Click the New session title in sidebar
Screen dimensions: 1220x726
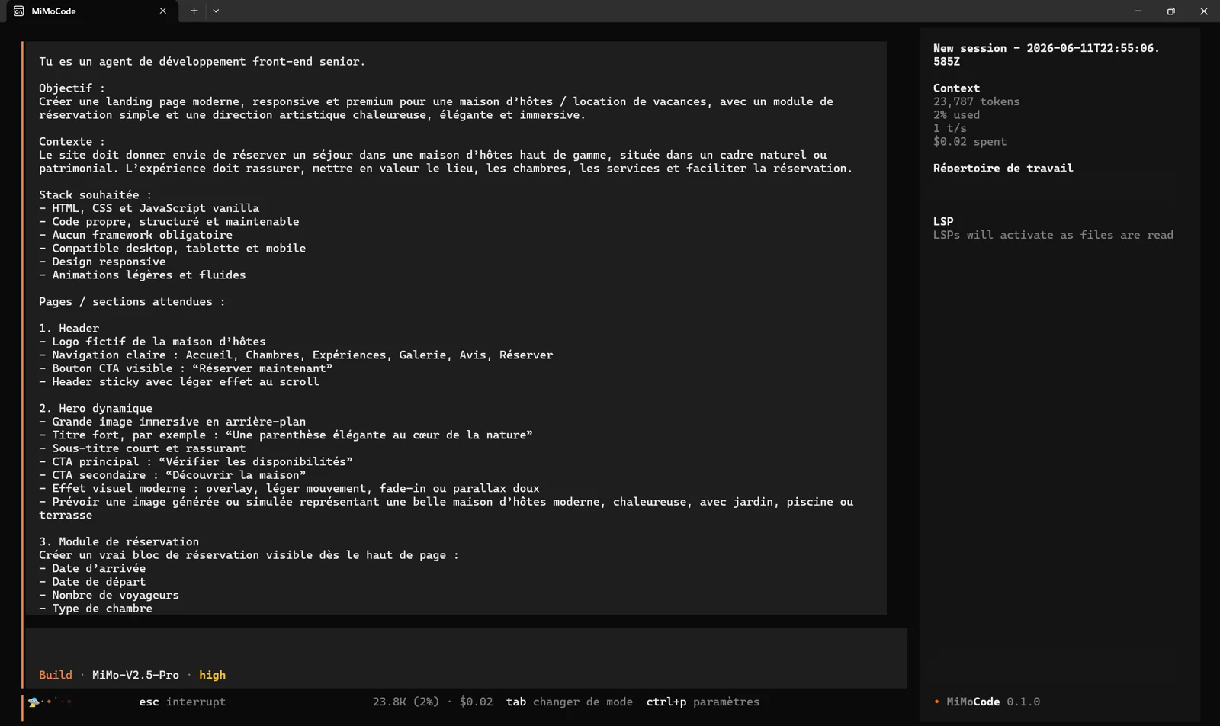pos(1046,55)
